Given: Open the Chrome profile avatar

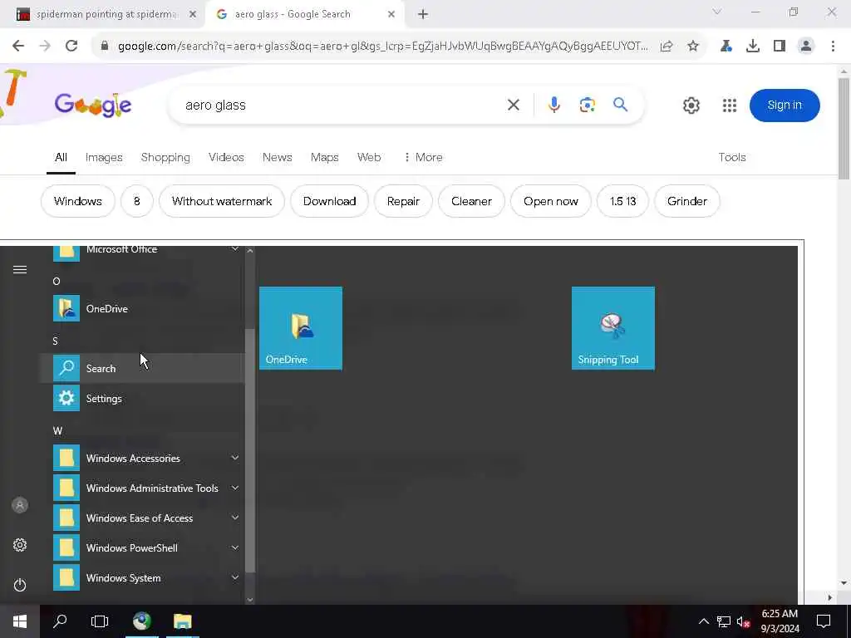Looking at the screenshot, I should click(806, 47).
